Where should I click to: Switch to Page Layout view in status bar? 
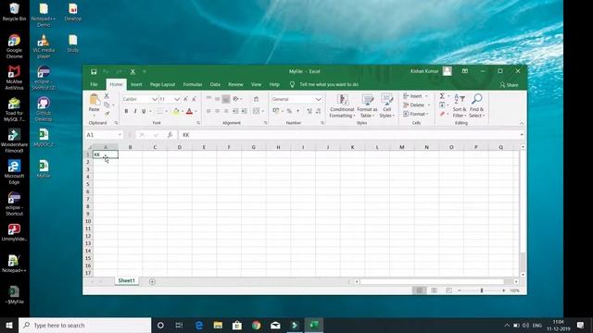434,290
